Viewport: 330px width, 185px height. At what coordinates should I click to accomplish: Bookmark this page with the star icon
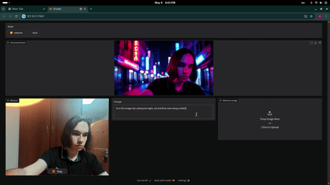pyautogui.click(x=311, y=16)
